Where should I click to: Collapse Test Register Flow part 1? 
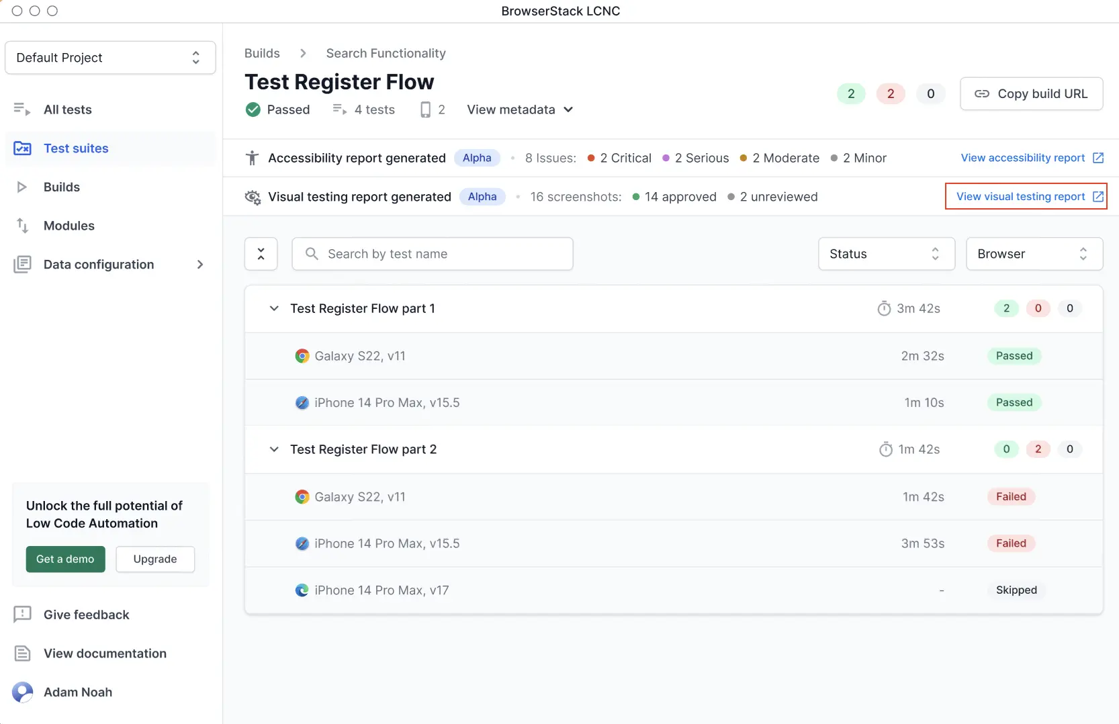click(x=274, y=308)
